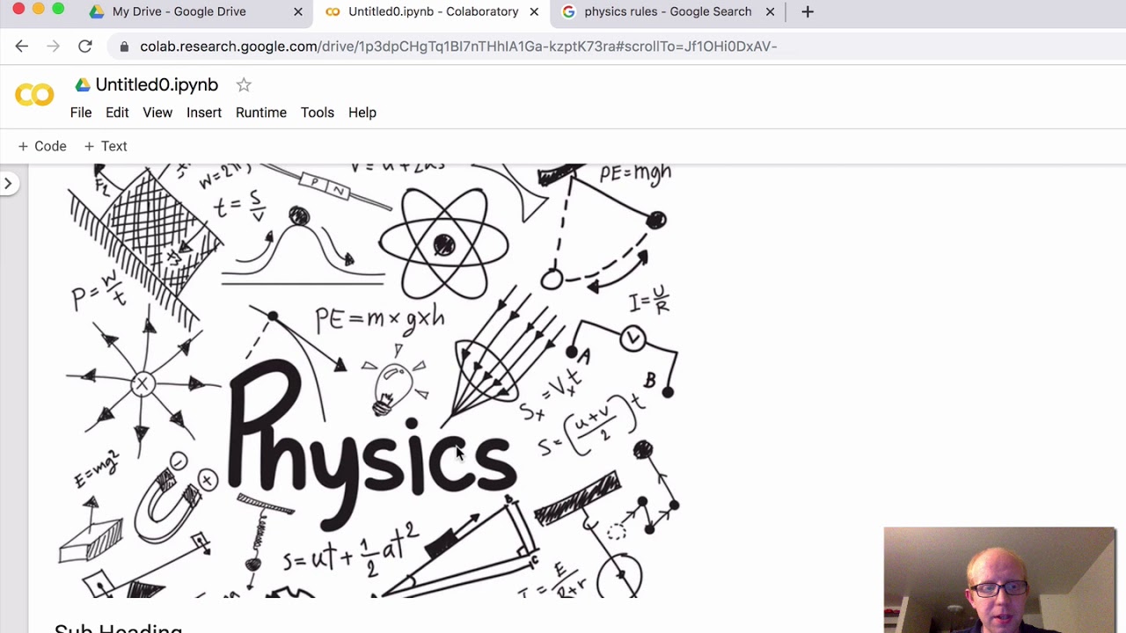
Task: Click the Physics doodle image
Action: [x=369, y=381]
